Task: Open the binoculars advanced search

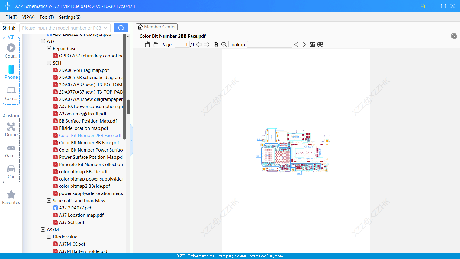Action: [320, 44]
